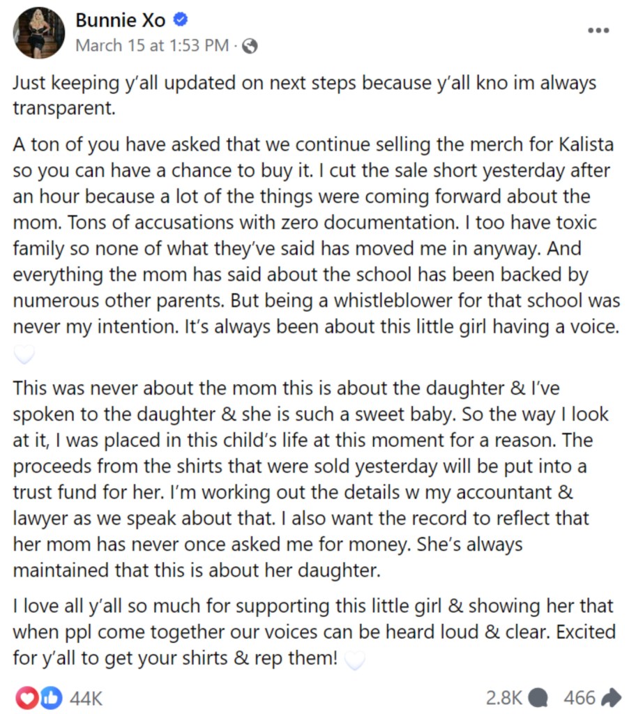Open the 2.8K comments count
629x714 pixels.
pos(503,697)
